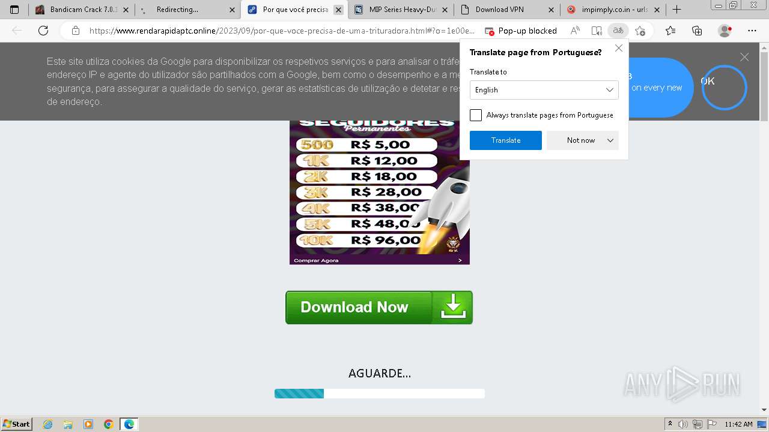The width and height of the screenshot is (769, 432).
Task: Open the profile avatar icon
Action: pos(725,31)
